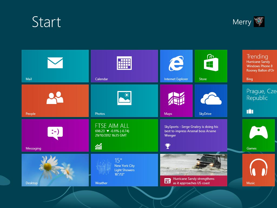The height and width of the screenshot is (208, 277).
Task: Check FTSE AIM ALL on the Finance tile
Action: [124, 135]
